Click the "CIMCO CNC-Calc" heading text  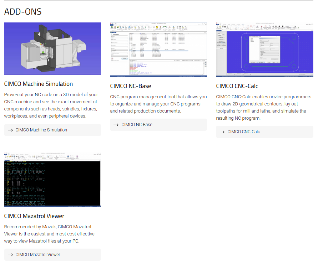pos(237,86)
